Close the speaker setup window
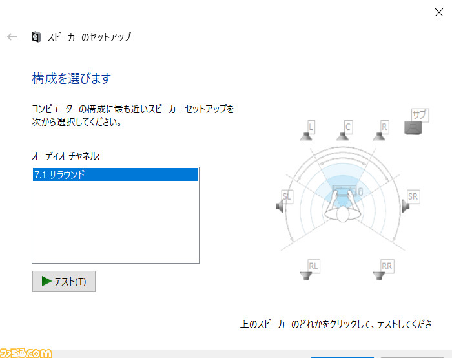The height and width of the screenshot is (358, 452). coord(438,12)
